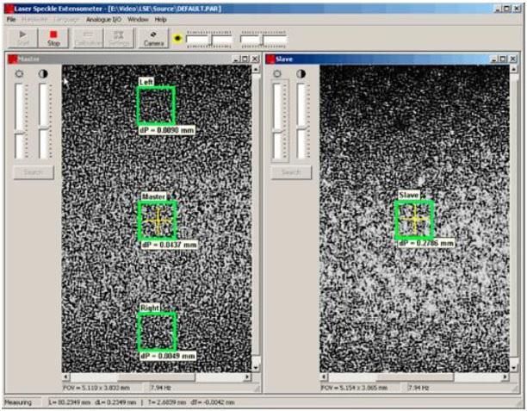
Task: Select the green Left tracking box
Action: pos(156,106)
